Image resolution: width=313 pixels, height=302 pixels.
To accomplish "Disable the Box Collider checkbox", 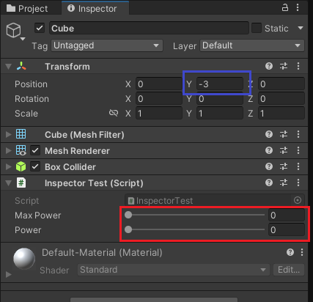I will [35, 166].
